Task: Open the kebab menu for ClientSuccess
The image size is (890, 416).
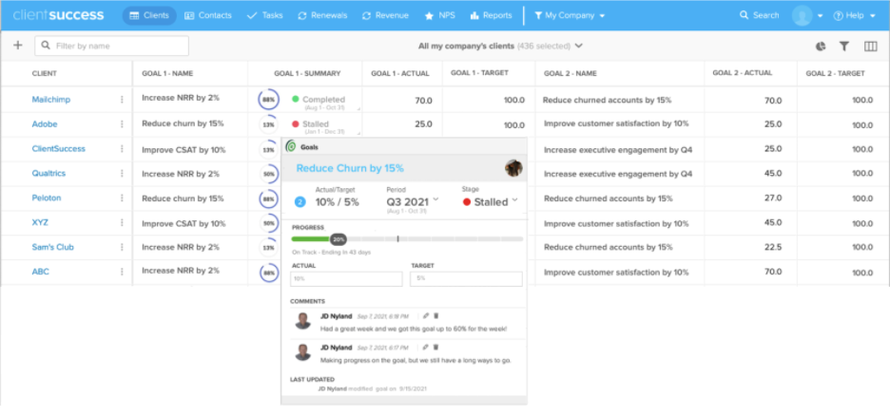Action: (122, 149)
